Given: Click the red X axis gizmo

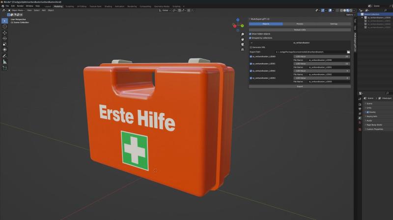Looking at the screenshot, I should tap(235, 26).
